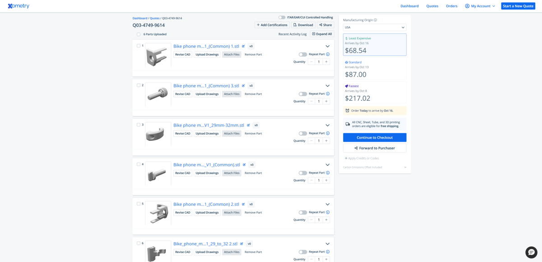Open Manufacturing Origin USA dropdown
542x262 pixels.
(x=374, y=28)
